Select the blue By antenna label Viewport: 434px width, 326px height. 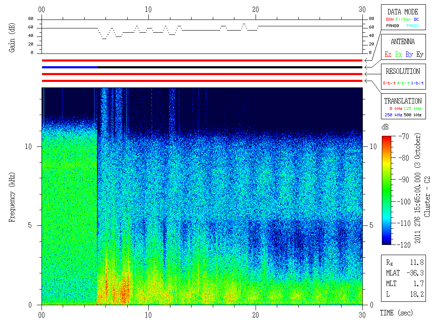tap(409, 54)
